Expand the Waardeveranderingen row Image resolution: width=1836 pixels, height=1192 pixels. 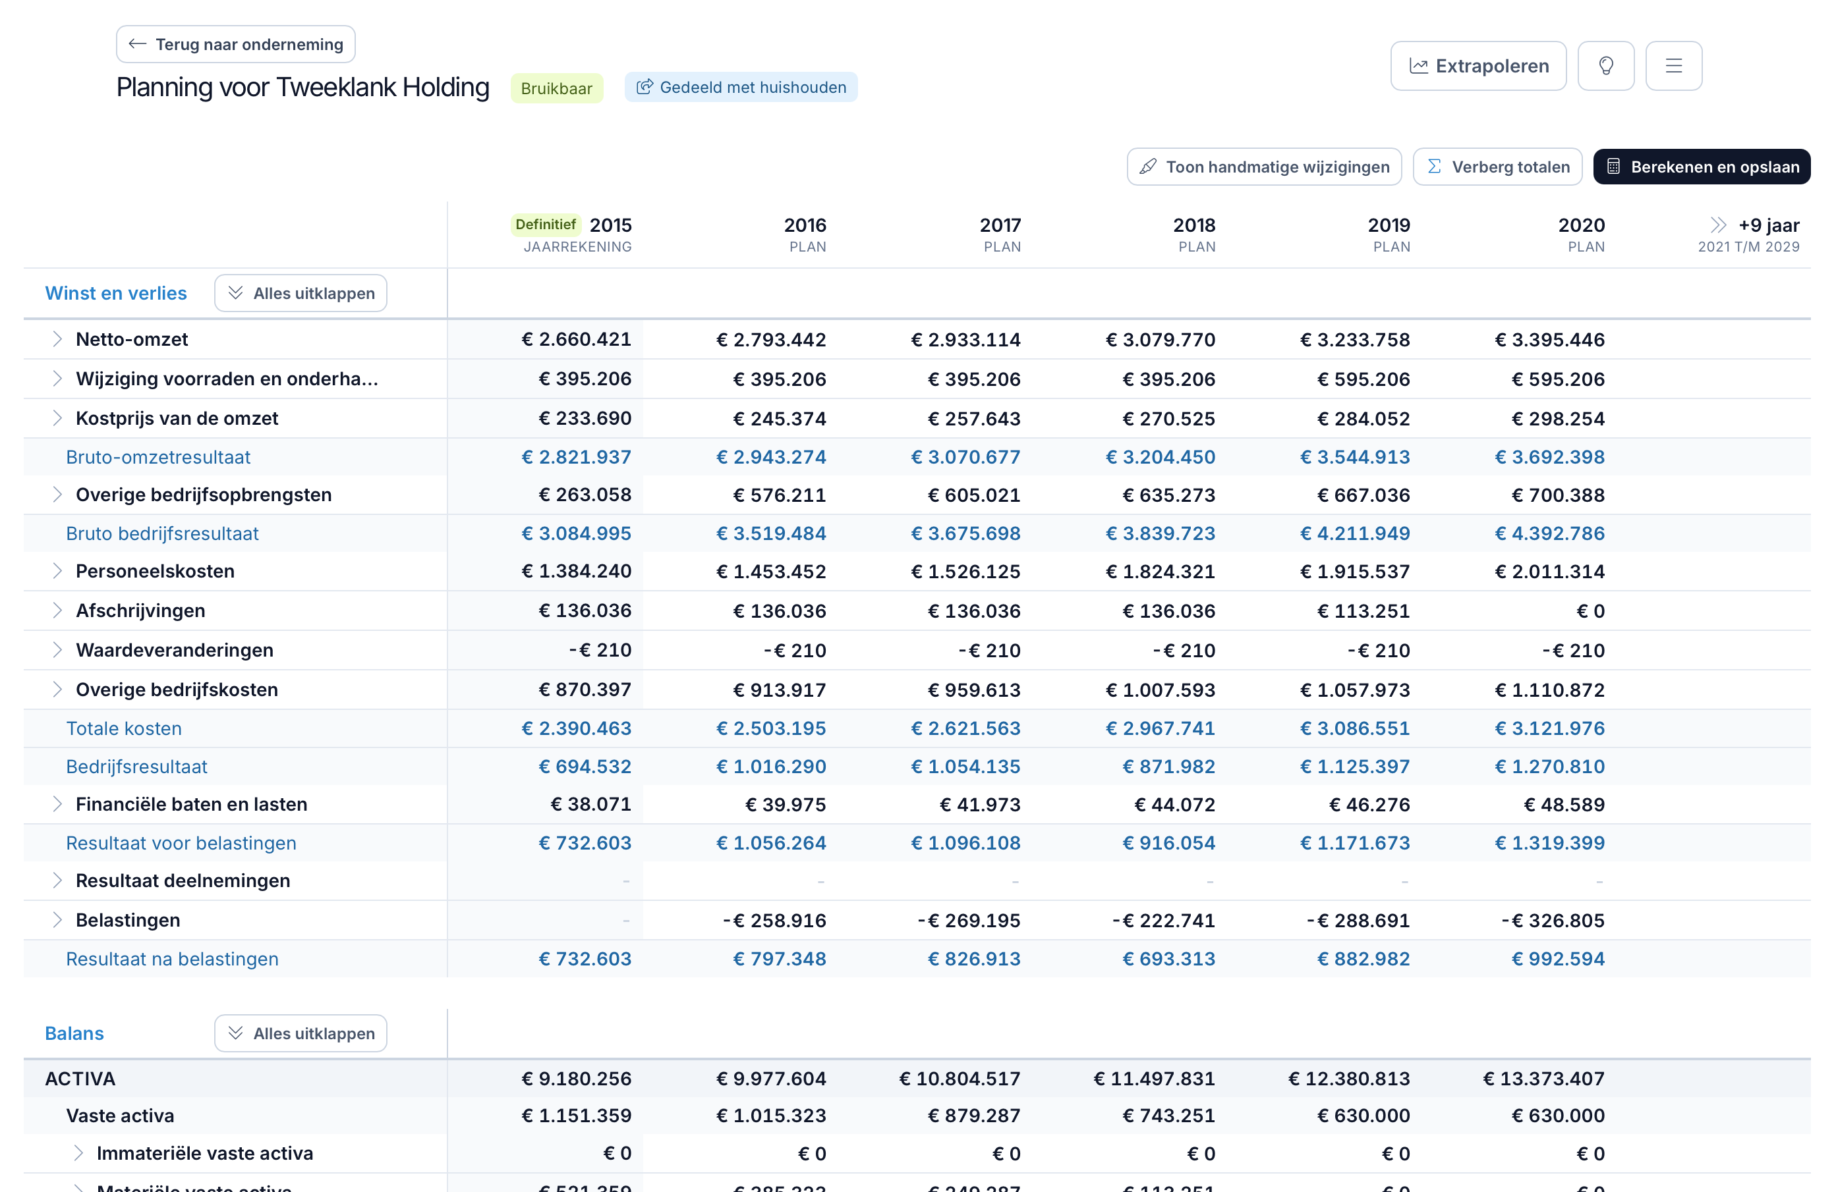pos(57,650)
